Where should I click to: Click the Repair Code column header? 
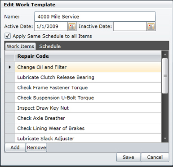[x=88, y=56]
